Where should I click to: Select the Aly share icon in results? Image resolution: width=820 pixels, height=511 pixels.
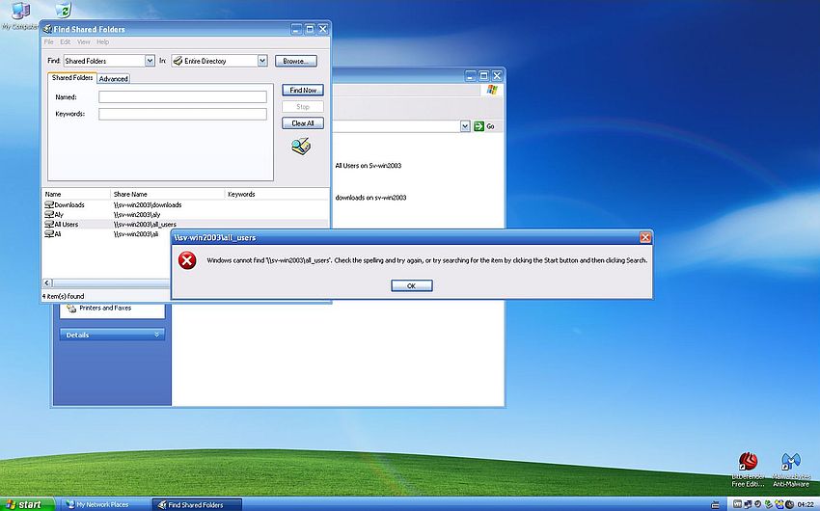(49, 214)
